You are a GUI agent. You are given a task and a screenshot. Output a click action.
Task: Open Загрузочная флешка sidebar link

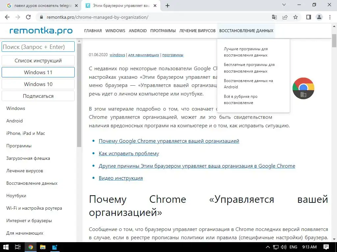28,158
